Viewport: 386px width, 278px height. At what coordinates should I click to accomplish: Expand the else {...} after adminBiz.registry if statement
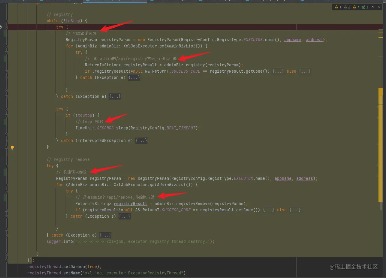[305, 71]
